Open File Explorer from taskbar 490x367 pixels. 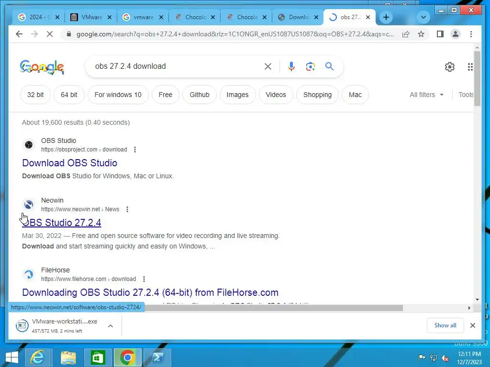68,357
